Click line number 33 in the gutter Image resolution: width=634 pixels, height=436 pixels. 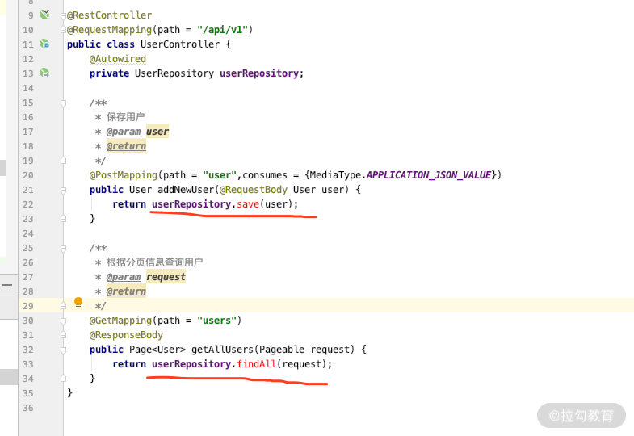(28, 364)
